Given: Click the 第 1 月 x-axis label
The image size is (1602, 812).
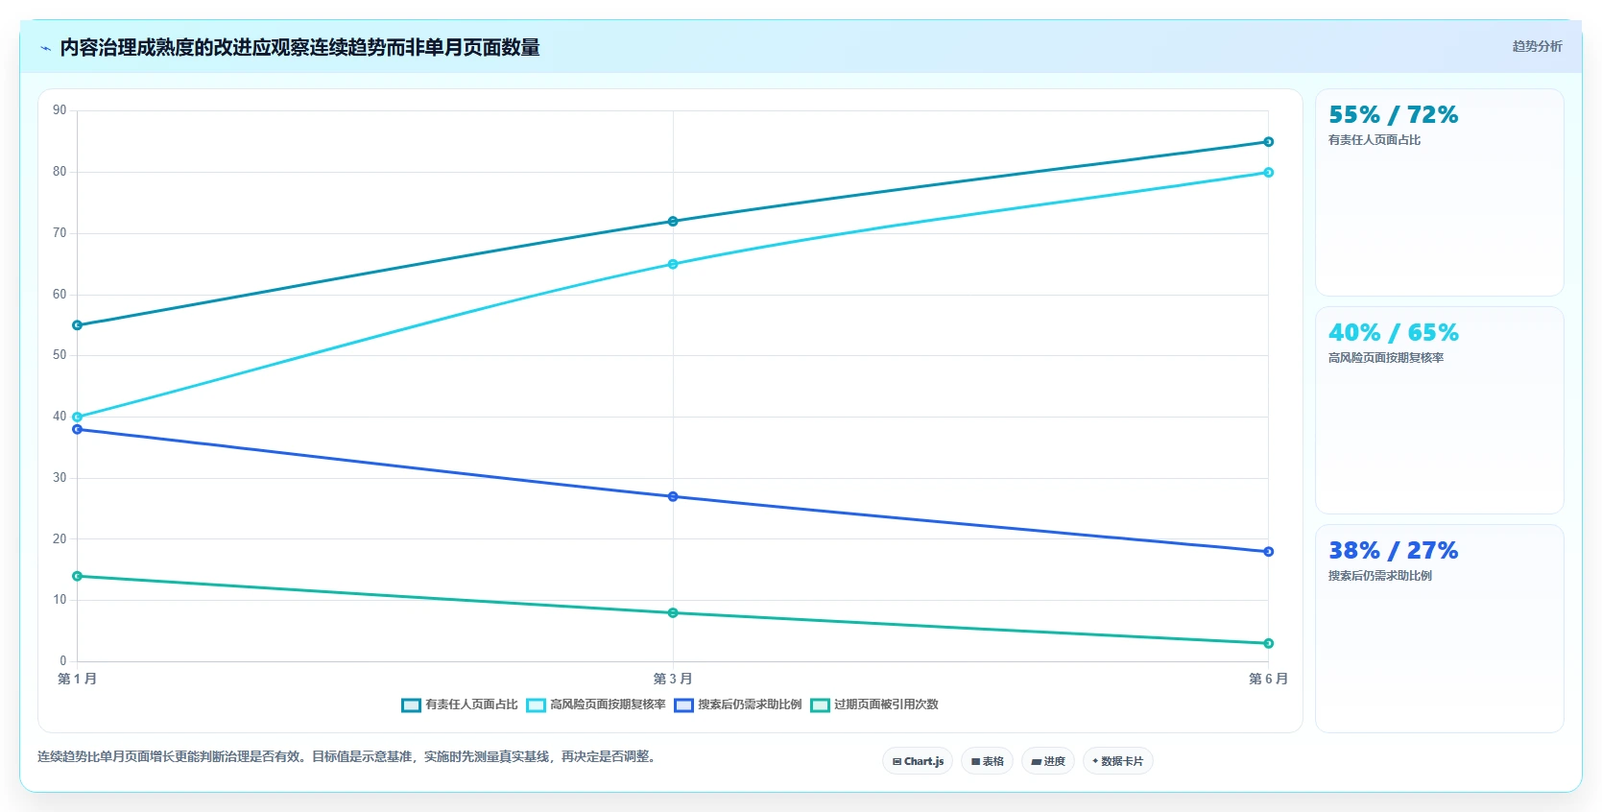Looking at the screenshot, I should (x=77, y=679).
